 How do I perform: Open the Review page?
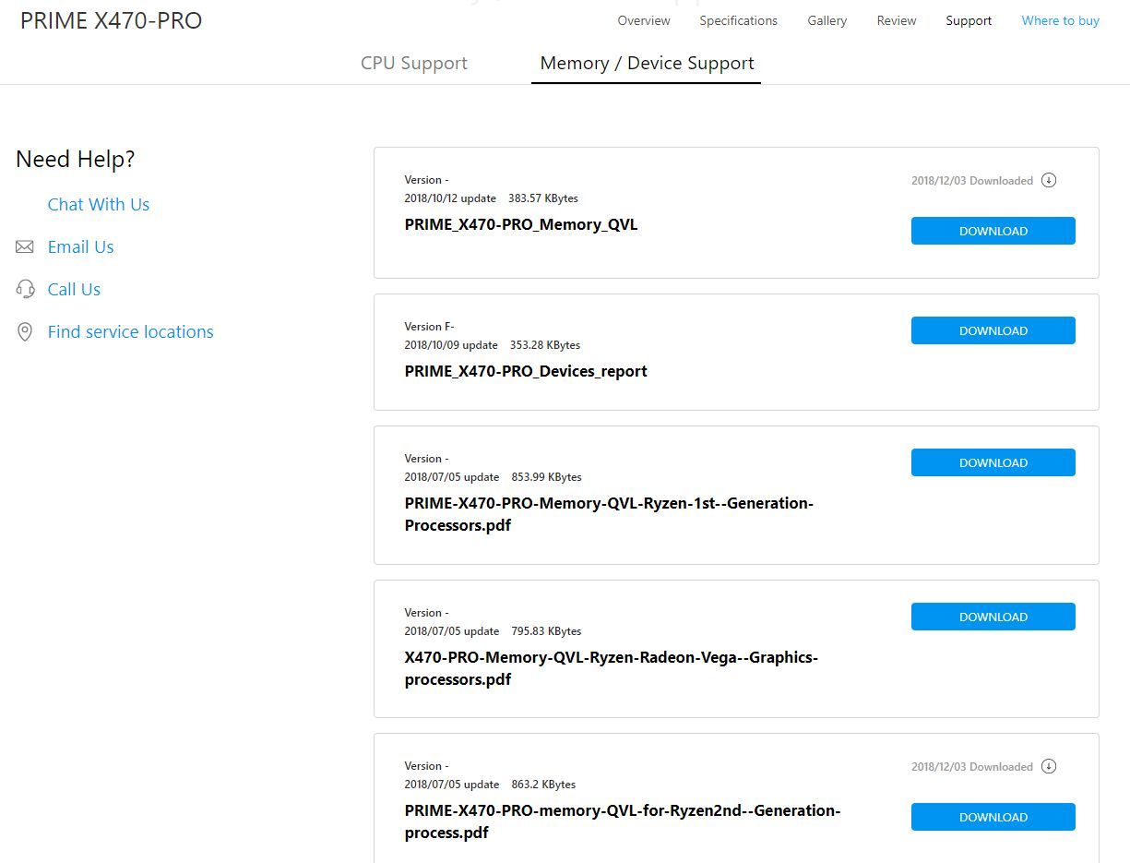click(x=897, y=20)
